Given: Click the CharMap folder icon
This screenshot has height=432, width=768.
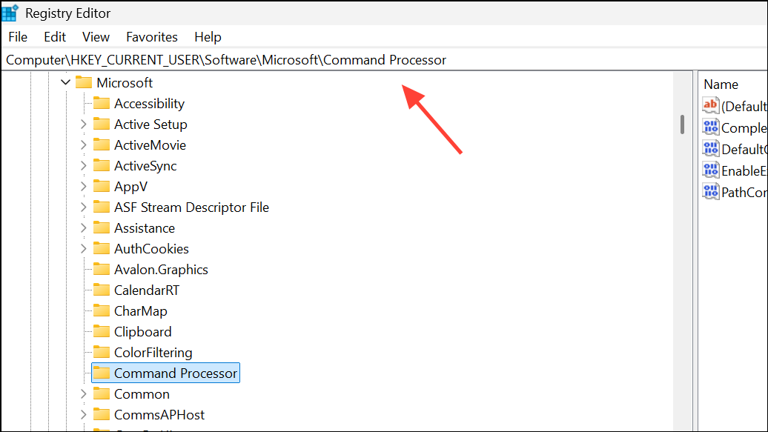Looking at the screenshot, I should coord(102,310).
